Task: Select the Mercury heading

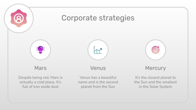Action: [155, 68]
